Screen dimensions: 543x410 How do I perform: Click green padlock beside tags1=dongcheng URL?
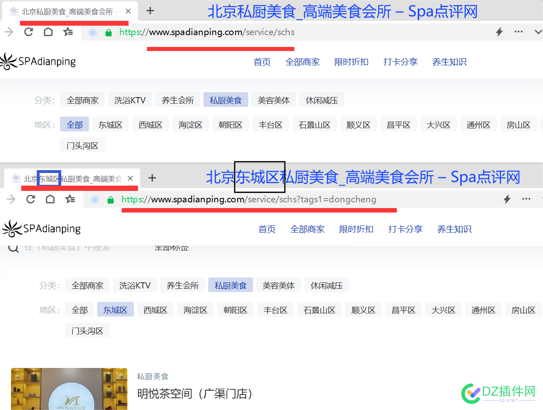click(110, 200)
